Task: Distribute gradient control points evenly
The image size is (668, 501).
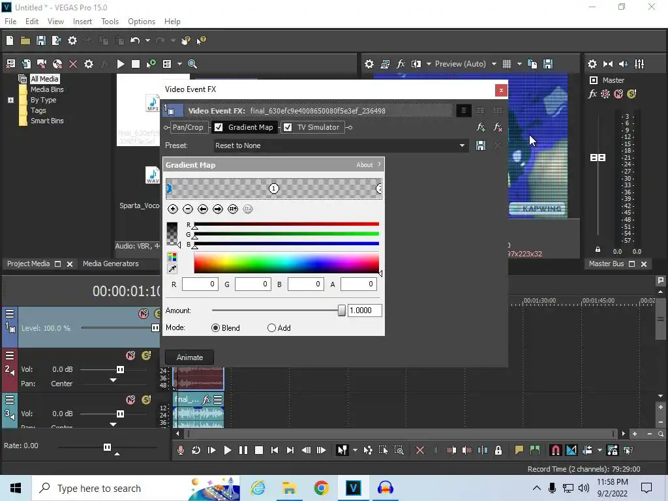Action: (233, 209)
